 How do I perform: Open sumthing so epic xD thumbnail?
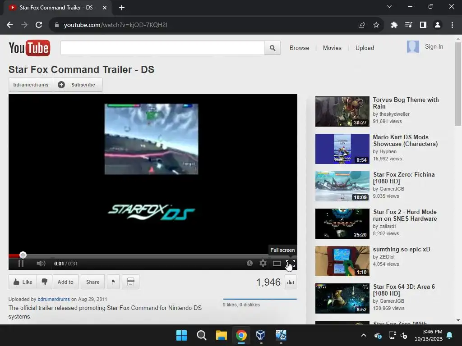(x=342, y=261)
